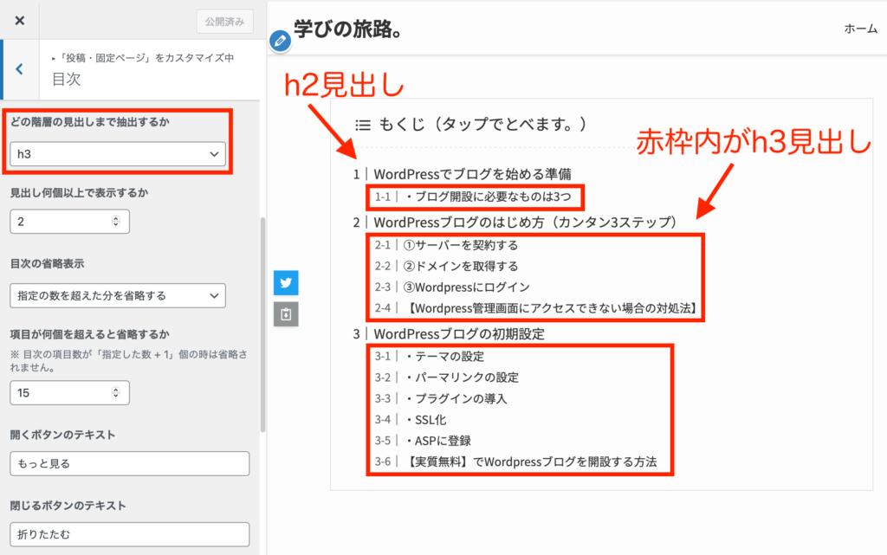Click the open button text field もっと見る
The width and height of the screenshot is (887, 555).
click(130, 463)
